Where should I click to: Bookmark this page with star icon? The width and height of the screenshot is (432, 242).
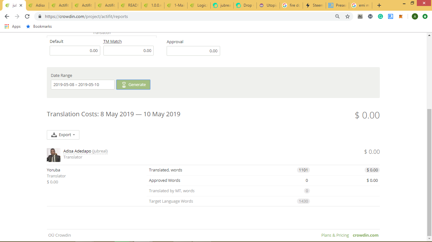coord(348,16)
